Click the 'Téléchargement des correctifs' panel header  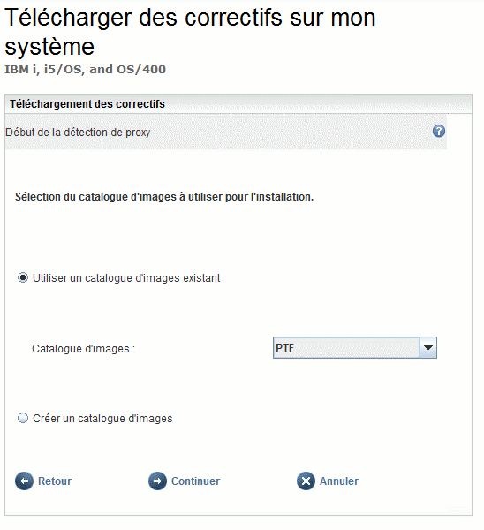coord(238,103)
